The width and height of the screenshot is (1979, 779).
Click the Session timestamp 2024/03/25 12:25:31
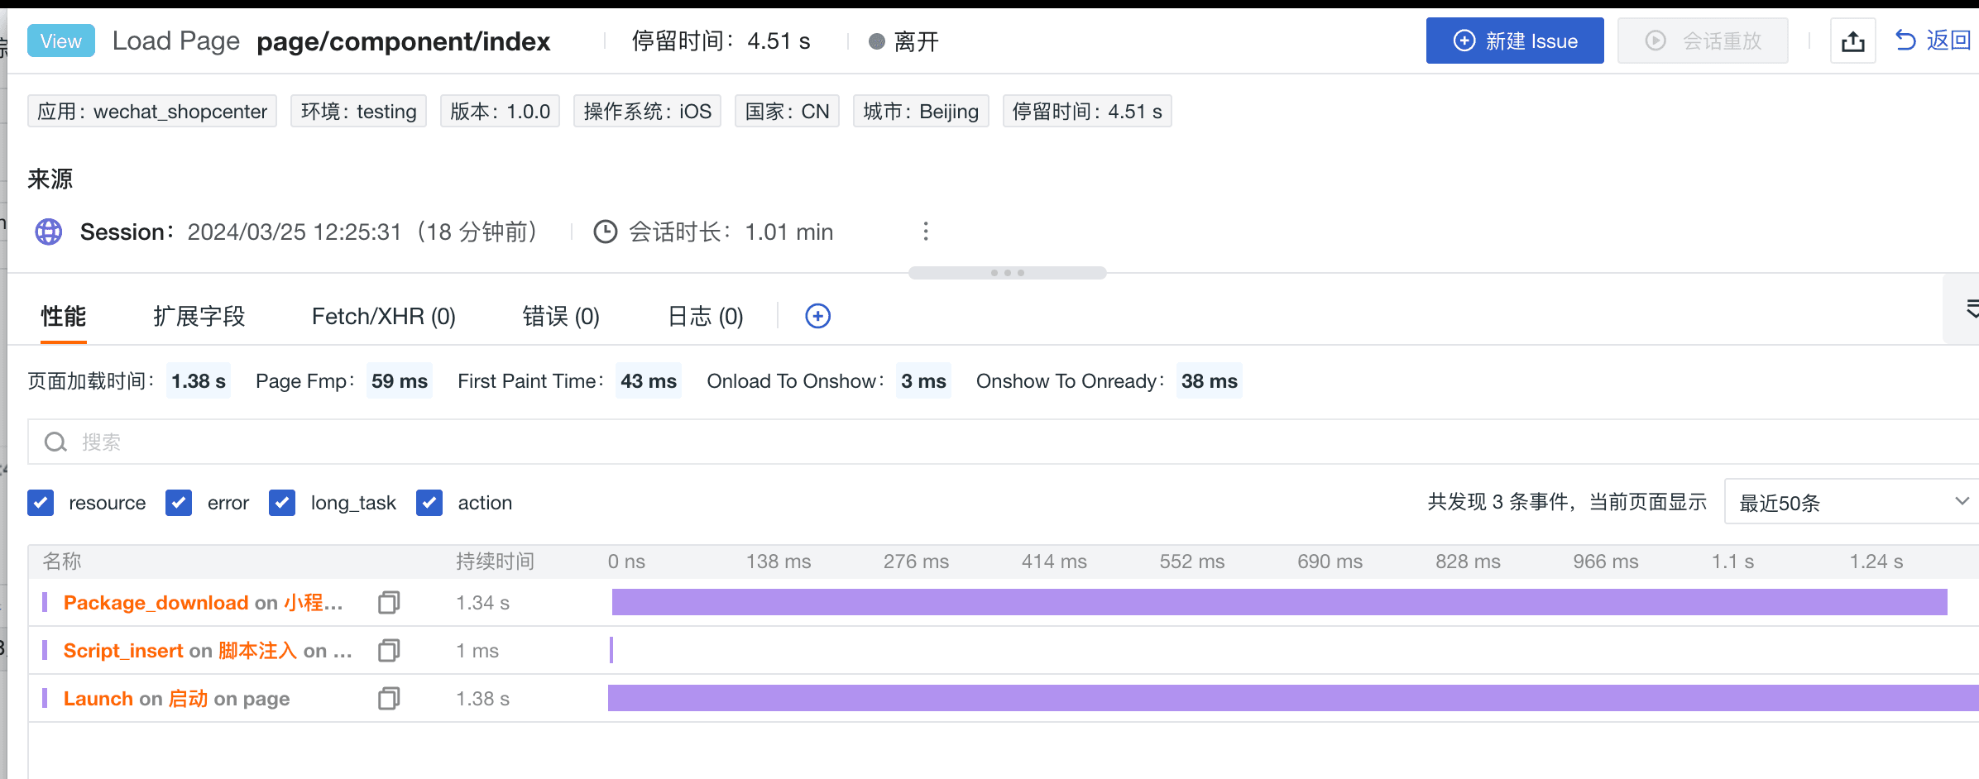(x=295, y=232)
